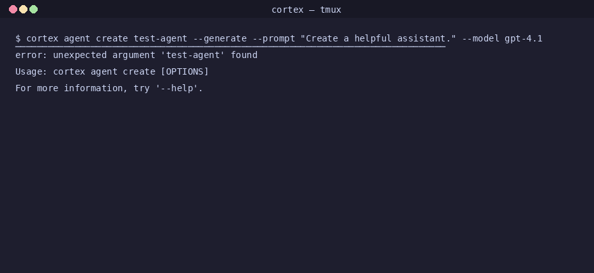Click the gpt-4.1 model name

pos(523,38)
